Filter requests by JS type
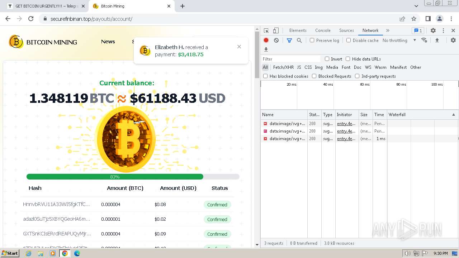Image resolution: width=459 pixels, height=258 pixels. click(x=299, y=67)
